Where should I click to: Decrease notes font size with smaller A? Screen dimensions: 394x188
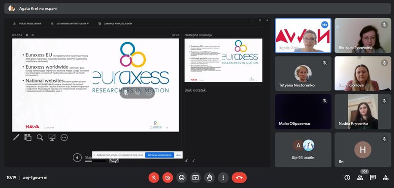[x=194, y=161]
